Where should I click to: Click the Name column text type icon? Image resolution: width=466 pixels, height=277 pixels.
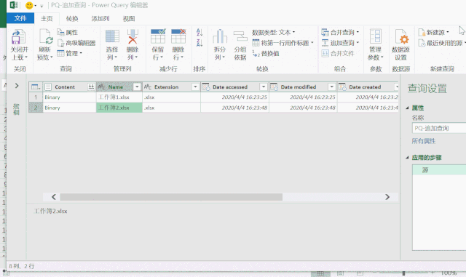[101, 87]
